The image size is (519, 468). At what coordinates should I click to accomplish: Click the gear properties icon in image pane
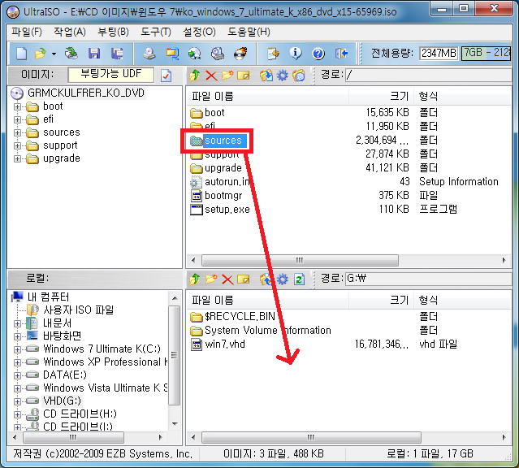coord(283,76)
